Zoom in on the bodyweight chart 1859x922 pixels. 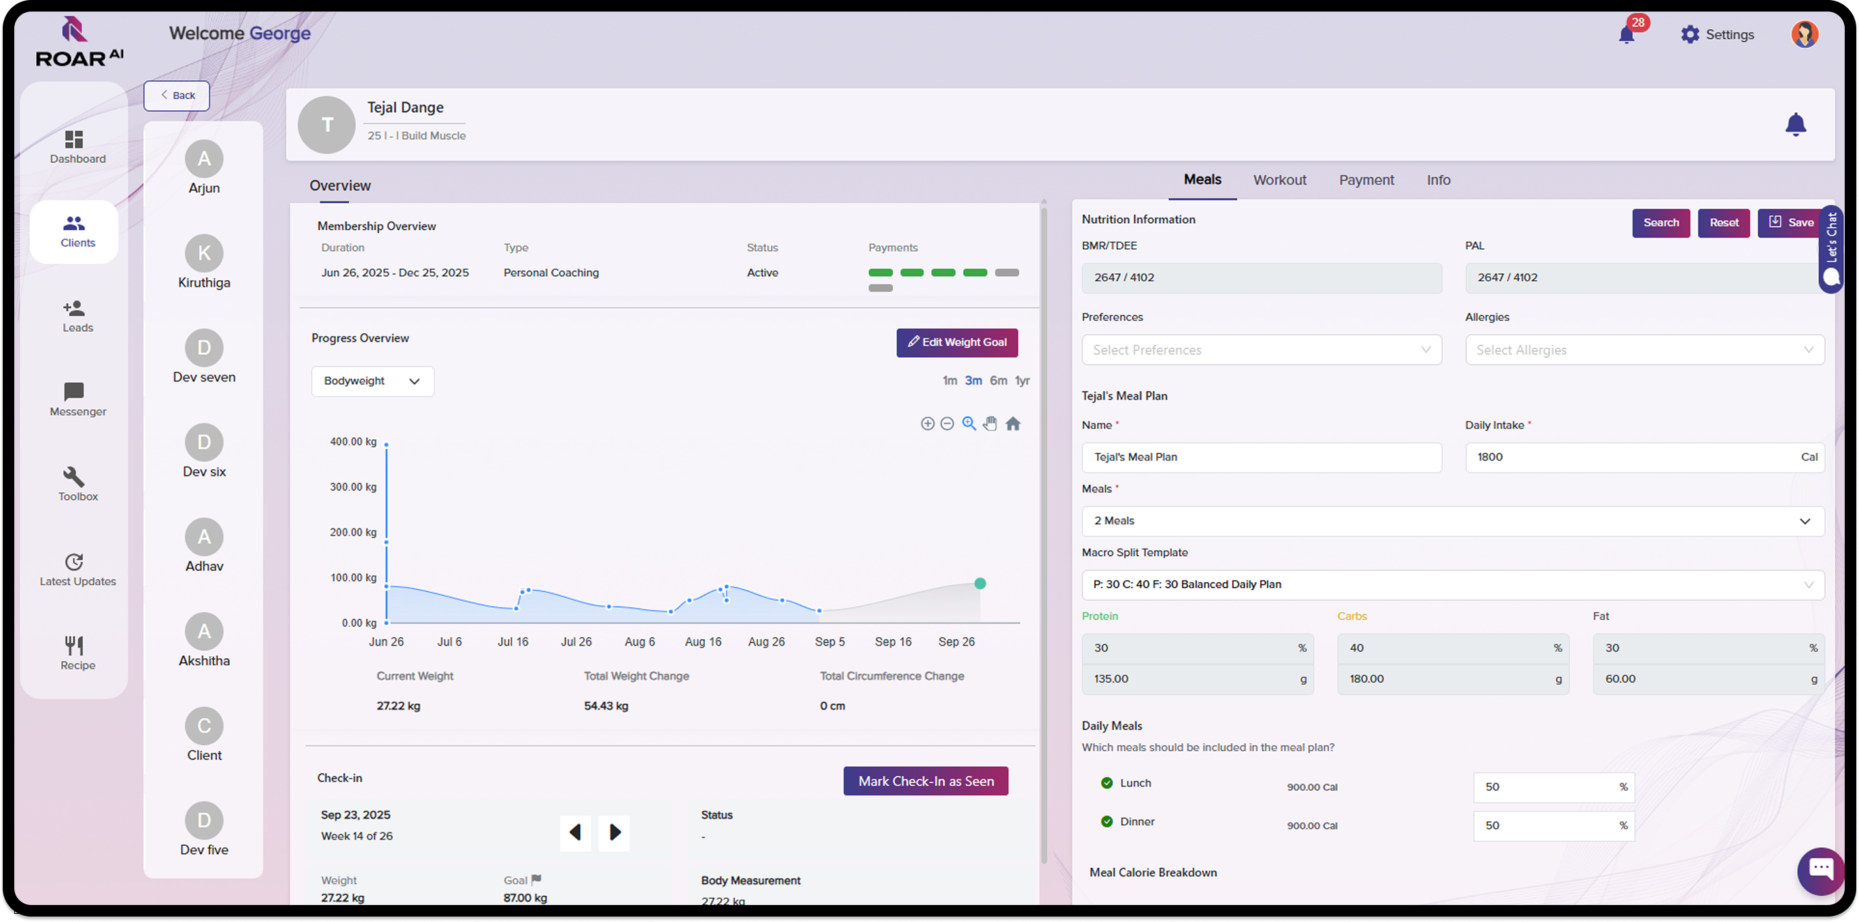click(927, 424)
